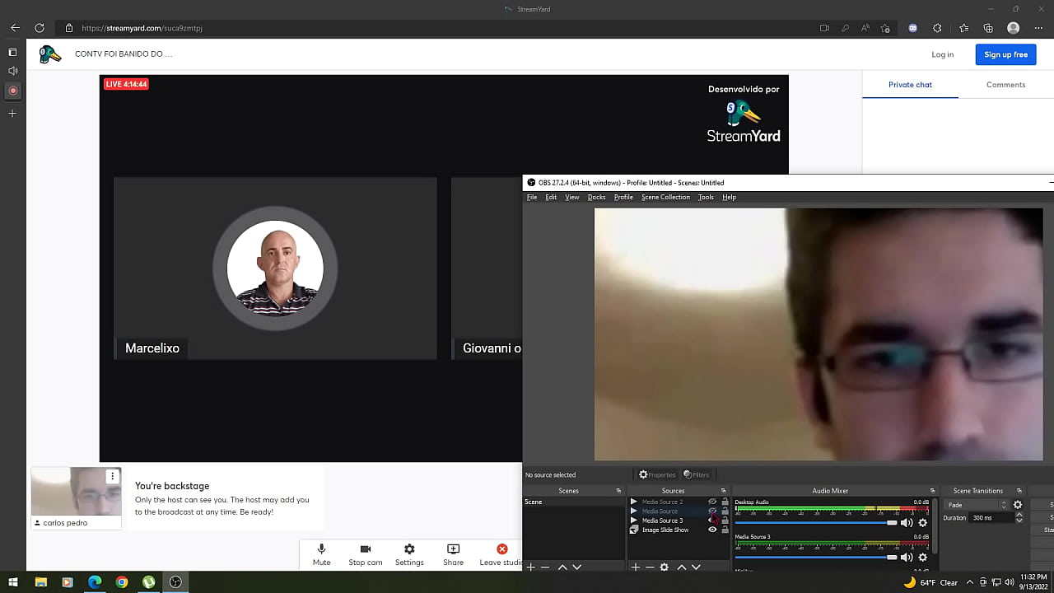Move Media Source 3 down with down arrow

[696, 568]
